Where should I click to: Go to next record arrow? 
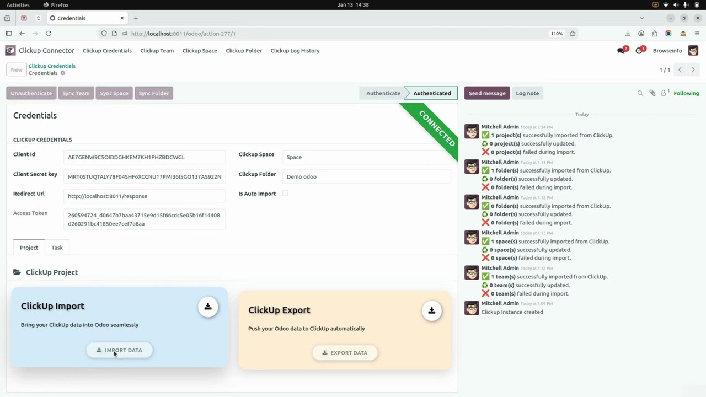[693, 70]
